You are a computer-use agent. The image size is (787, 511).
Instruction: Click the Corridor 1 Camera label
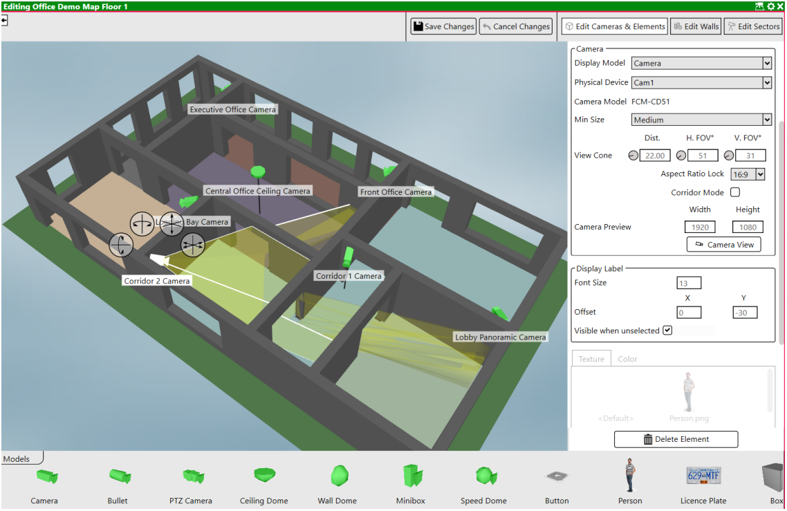point(349,276)
